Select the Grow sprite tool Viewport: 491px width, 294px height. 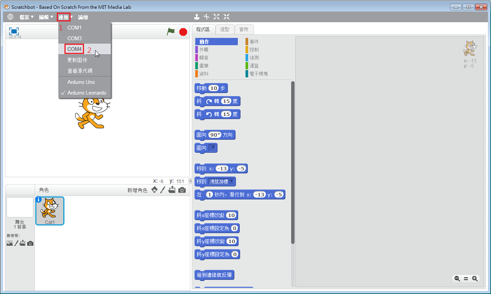click(217, 16)
